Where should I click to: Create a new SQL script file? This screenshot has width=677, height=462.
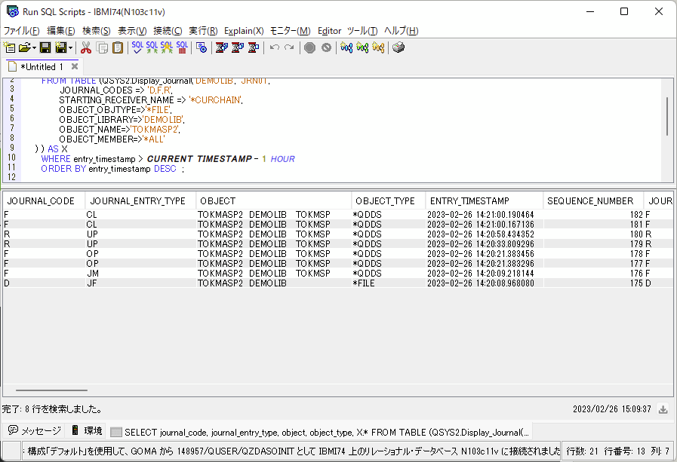coord(9,47)
